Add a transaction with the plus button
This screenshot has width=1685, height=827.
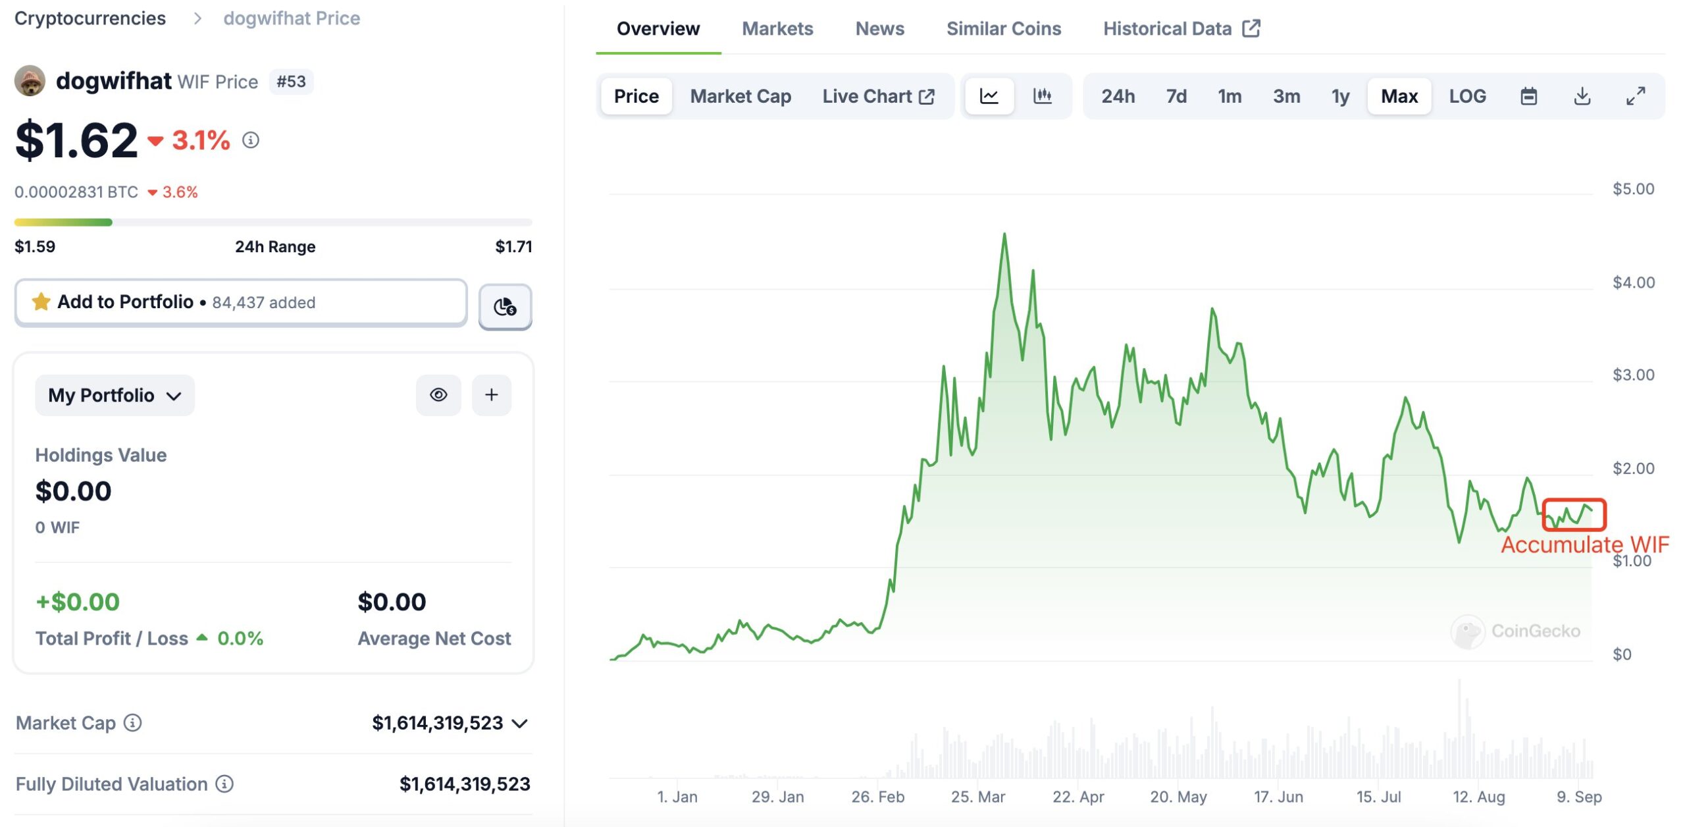click(x=491, y=394)
